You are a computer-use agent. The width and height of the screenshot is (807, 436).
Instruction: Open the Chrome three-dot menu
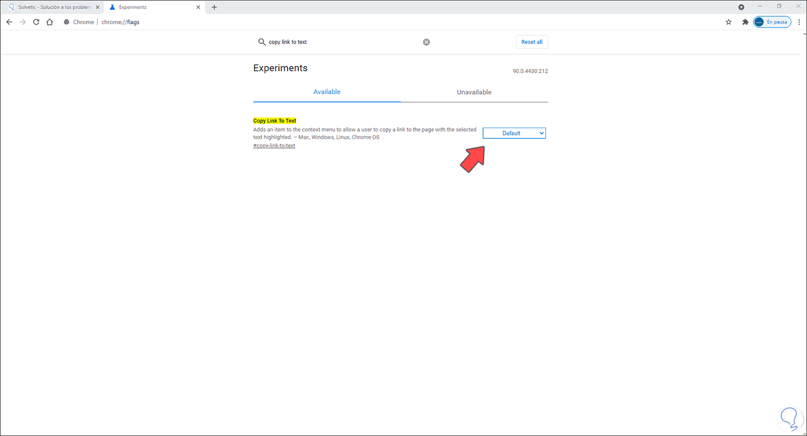pos(799,22)
